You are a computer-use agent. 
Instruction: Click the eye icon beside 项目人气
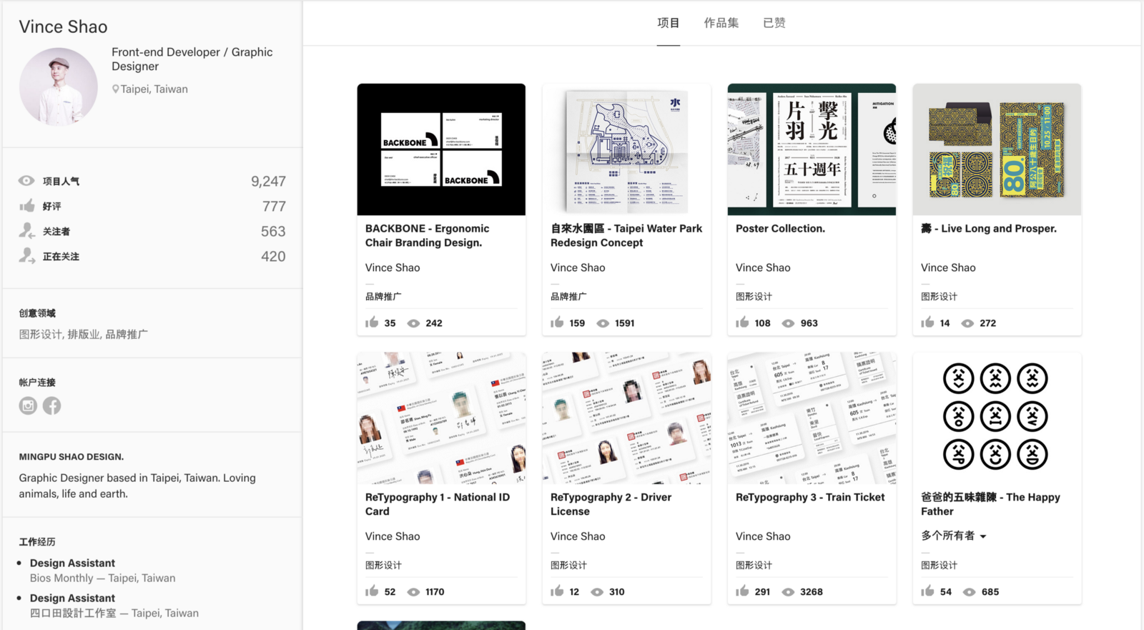pyautogui.click(x=26, y=181)
